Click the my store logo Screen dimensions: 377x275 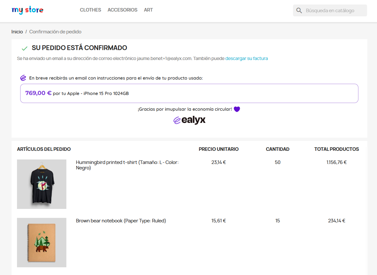pos(28,10)
